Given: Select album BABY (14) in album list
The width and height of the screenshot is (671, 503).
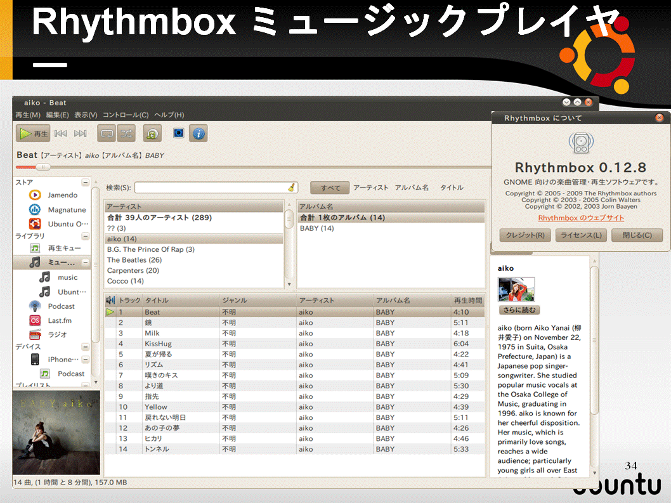Looking at the screenshot, I should point(391,228).
